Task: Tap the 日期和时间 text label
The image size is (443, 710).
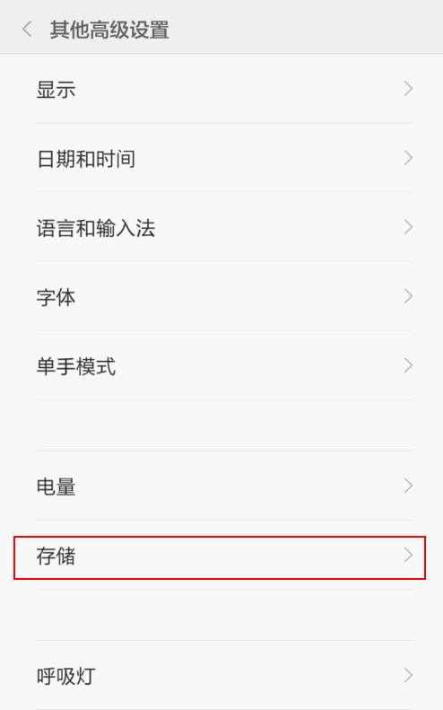Action: point(86,159)
